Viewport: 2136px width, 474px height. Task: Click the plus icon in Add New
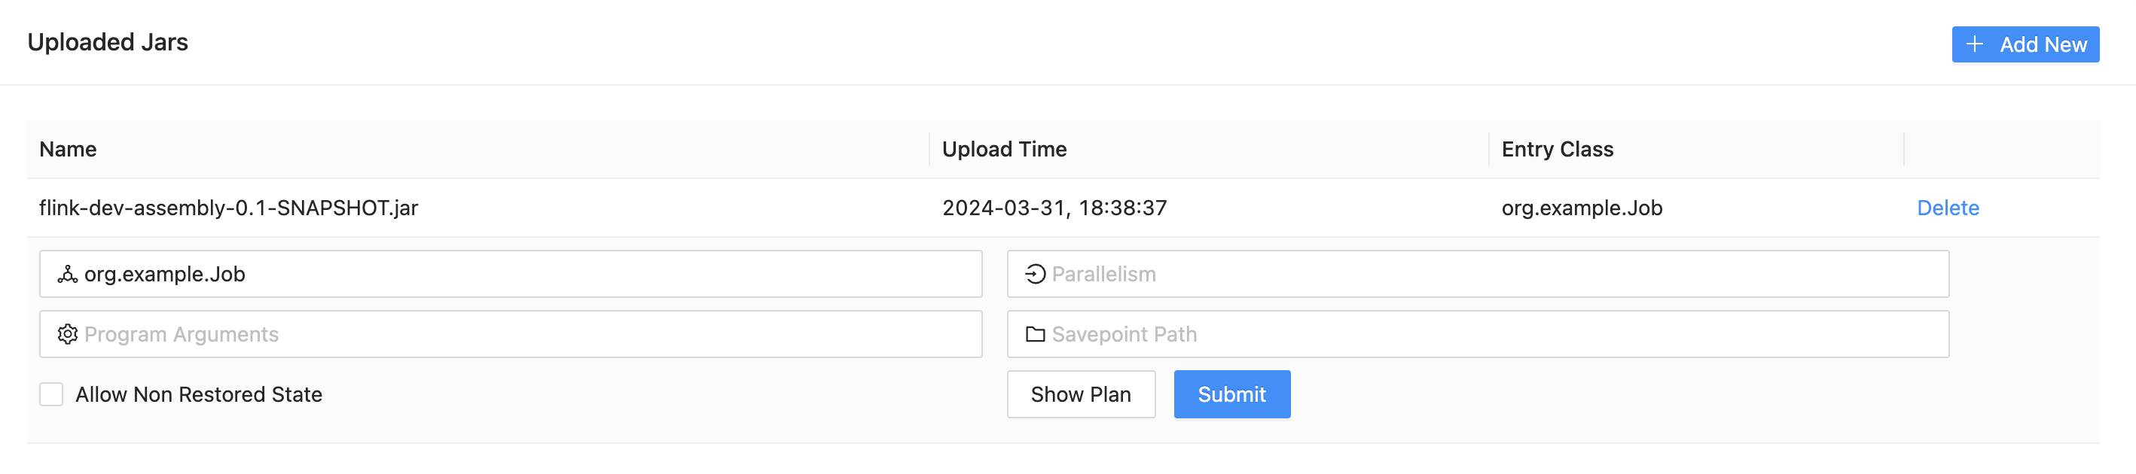click(x=1974, y=44)
